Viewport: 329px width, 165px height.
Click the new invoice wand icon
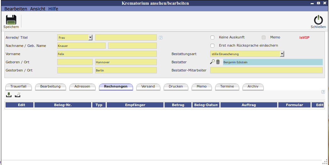18,95
